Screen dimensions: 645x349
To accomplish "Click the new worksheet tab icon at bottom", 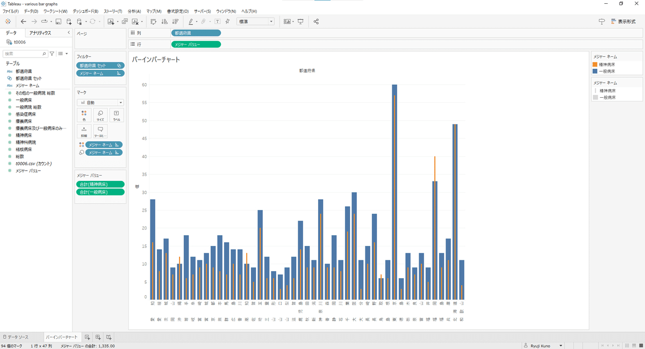I will tap(88, 337).
